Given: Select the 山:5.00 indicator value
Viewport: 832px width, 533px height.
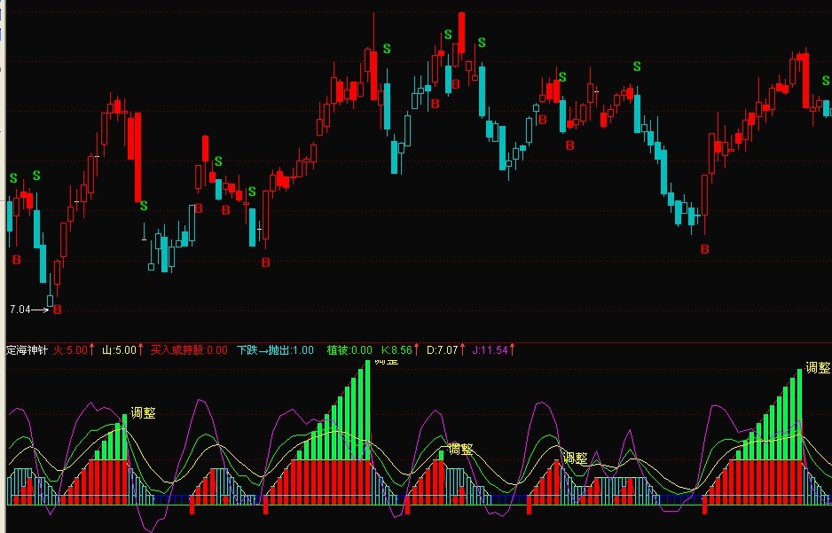Looking at the screenshot, I should pos(120,350).
